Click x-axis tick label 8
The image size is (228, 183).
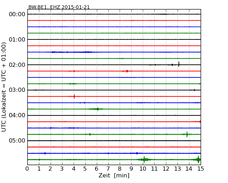[x=120, y=169]
